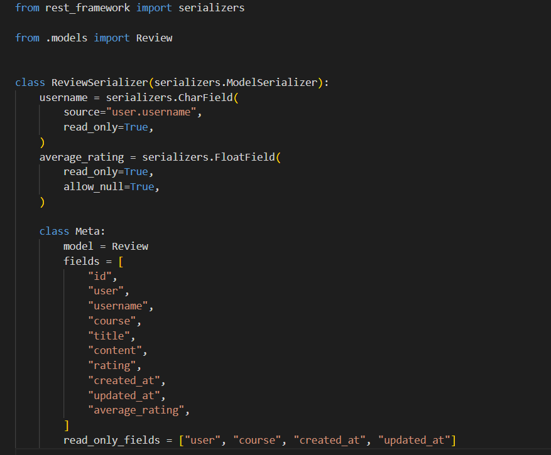This screenshot has width=551, height=455.
Task: Click the class name 'ReviewSerializer'
Action: point(100,82)
